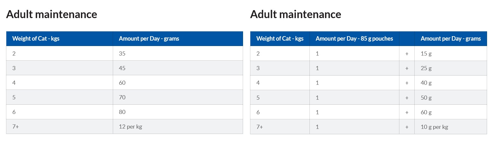495x146 pixels.
Task: Click the "60 g" cell in right table
Action: point(426,112)
